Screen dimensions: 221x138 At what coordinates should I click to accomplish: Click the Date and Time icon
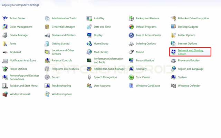[x=89, y=27]
